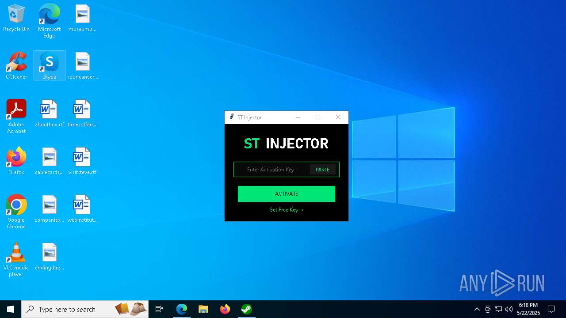Viewport: 566px width, 318px height.
Task: Select the sooncancer... image file
Action: [x=82, y=66]
